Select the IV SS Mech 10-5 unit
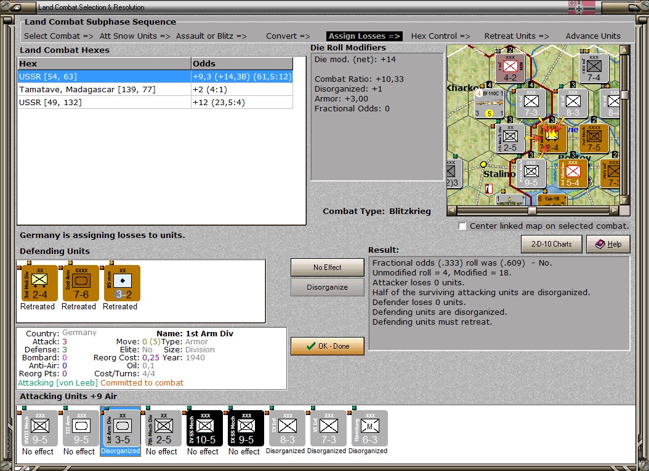The image size is (649, 471). point(205,429)
